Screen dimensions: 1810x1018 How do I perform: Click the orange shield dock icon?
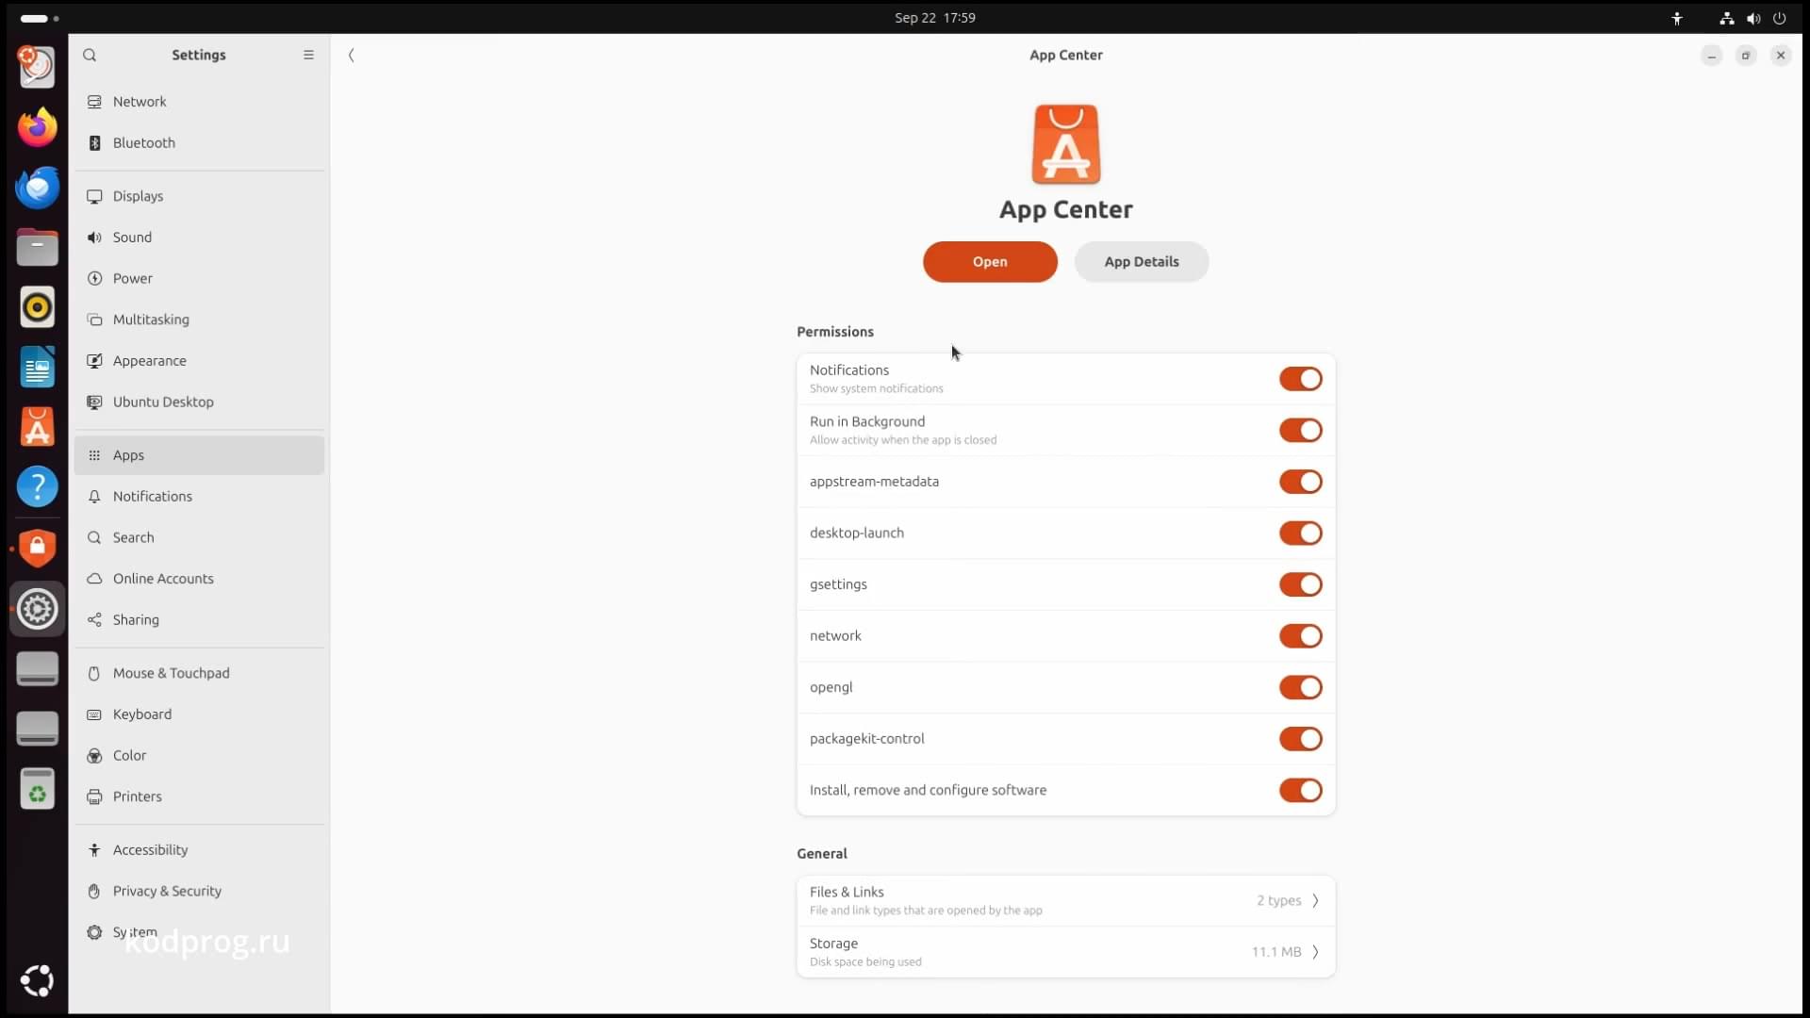pyautogui.click(x=38, y=548)
